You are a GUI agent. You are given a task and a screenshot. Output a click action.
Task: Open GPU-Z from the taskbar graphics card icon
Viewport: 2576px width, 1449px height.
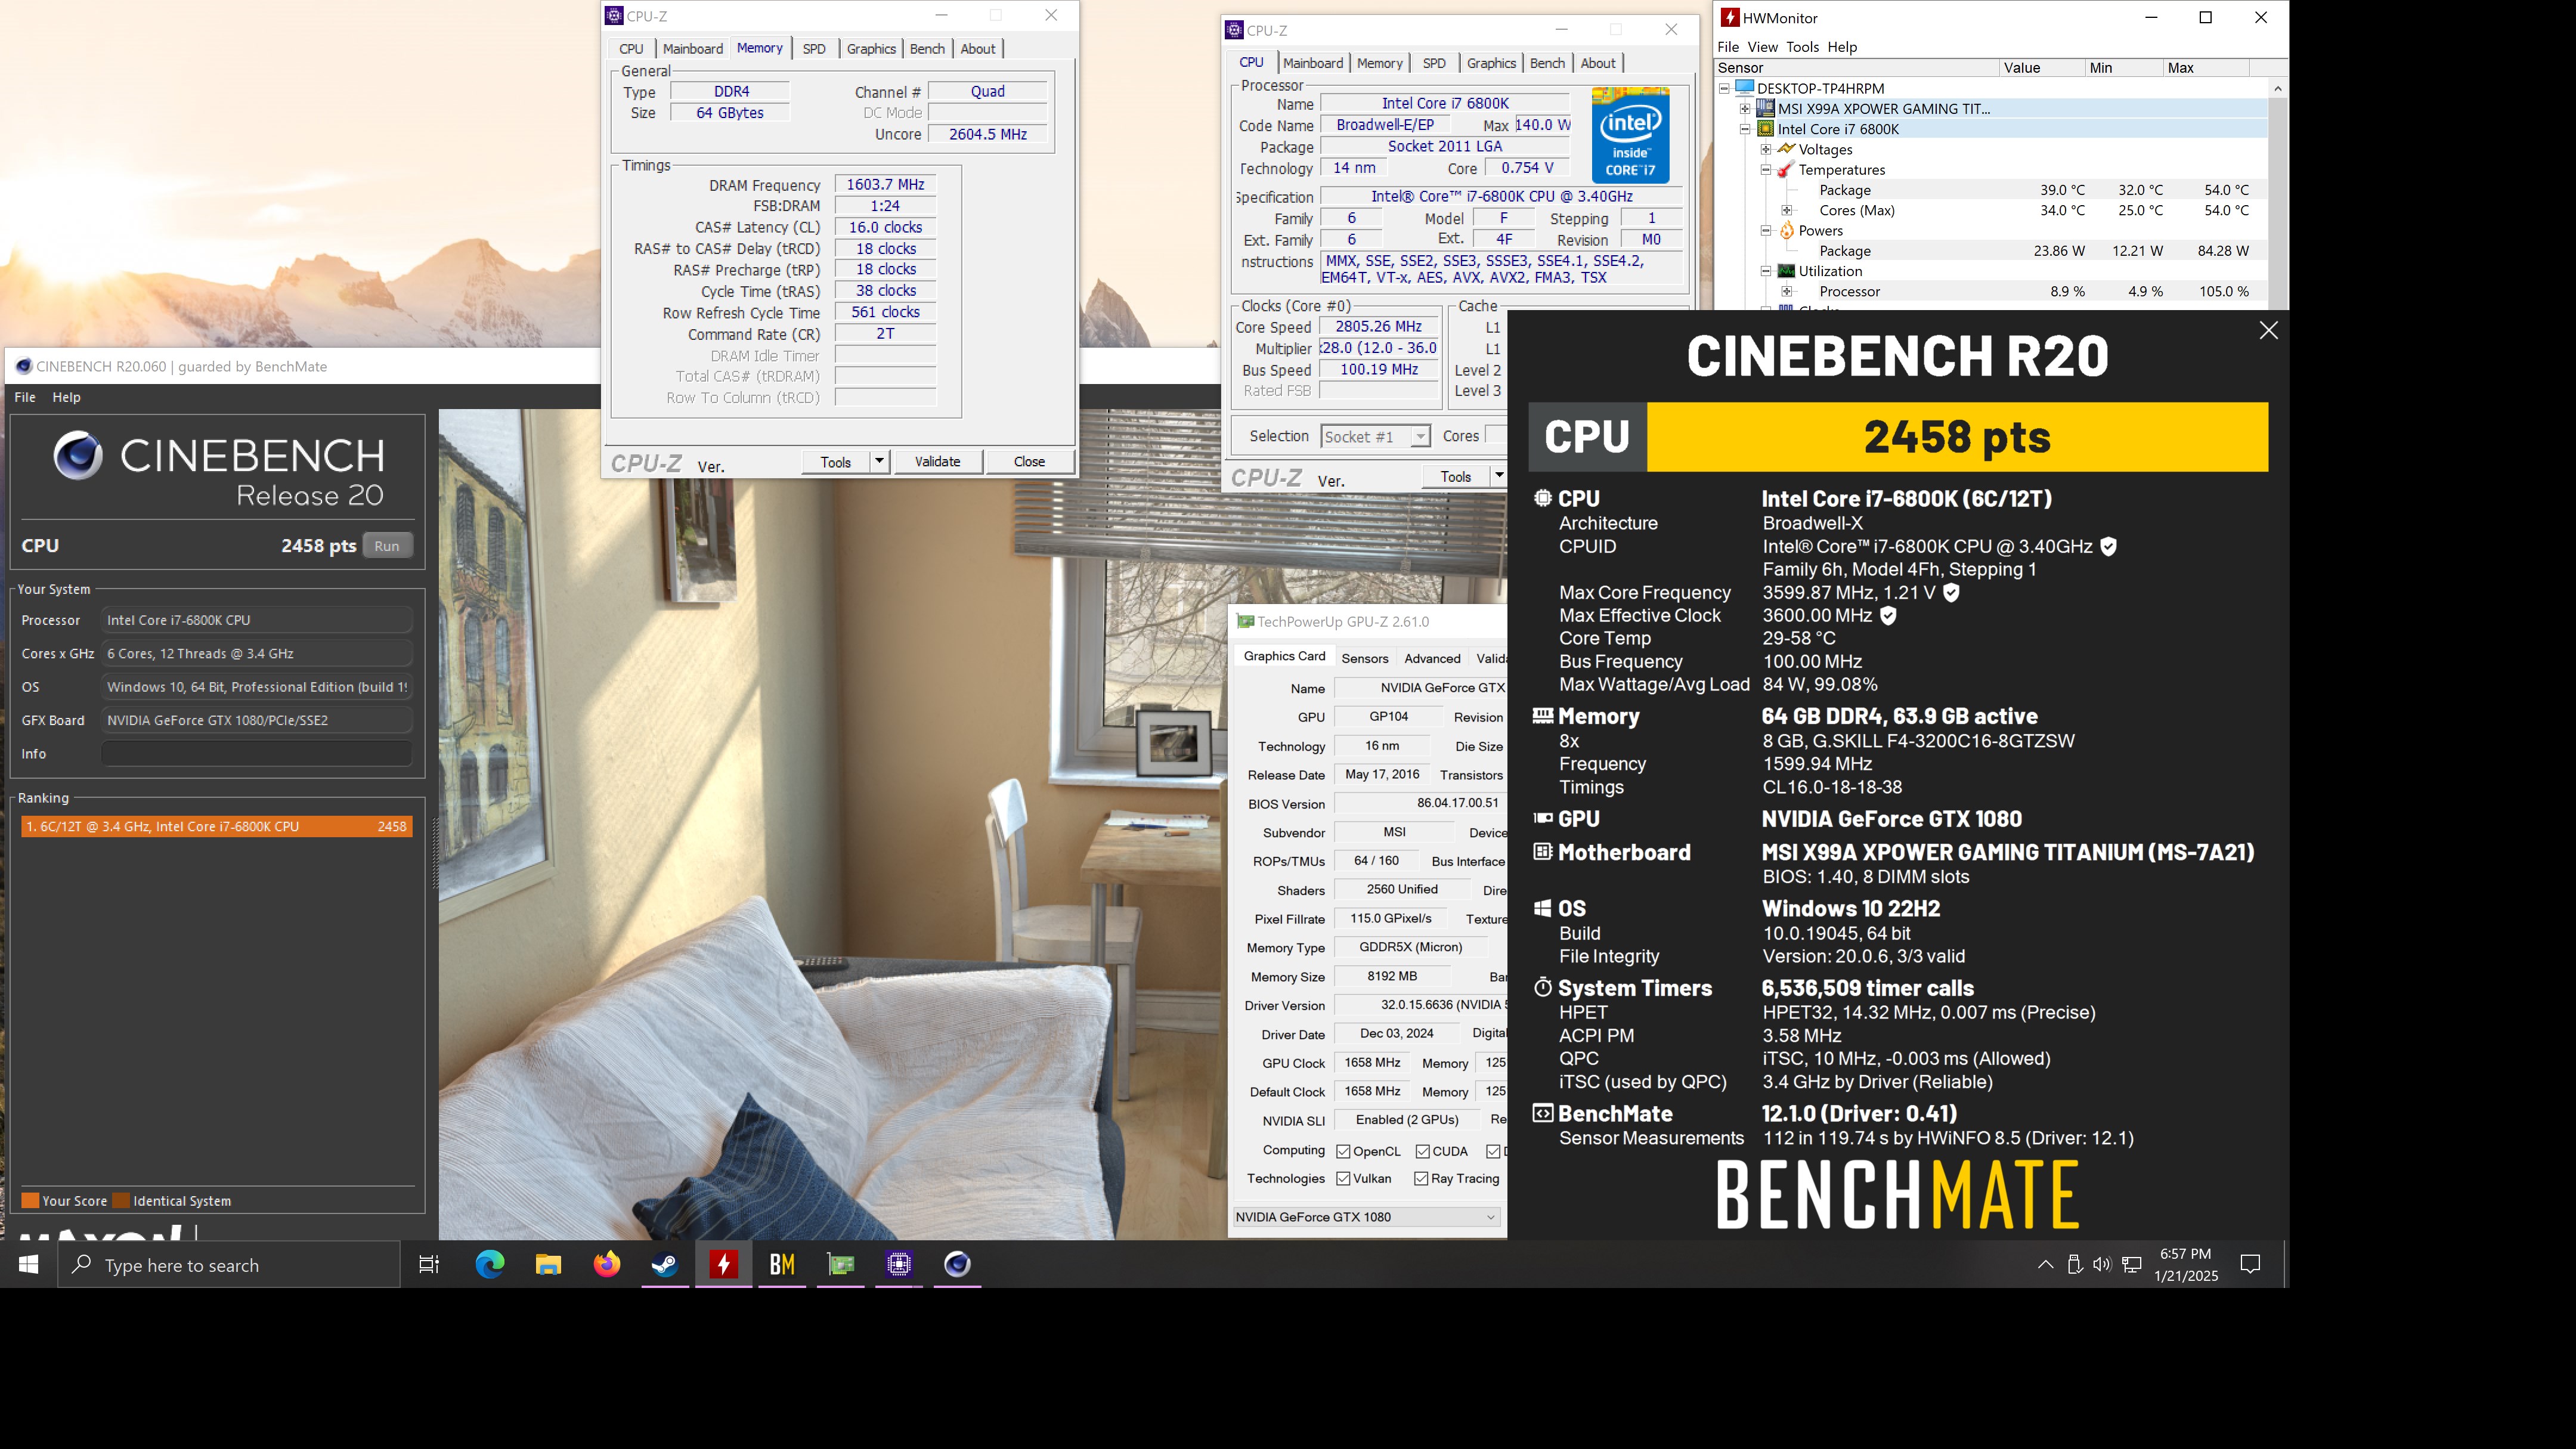[840, 1265]
